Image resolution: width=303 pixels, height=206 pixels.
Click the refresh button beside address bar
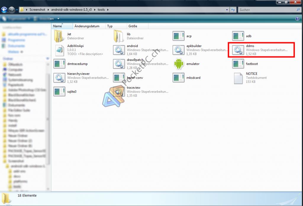233,10
